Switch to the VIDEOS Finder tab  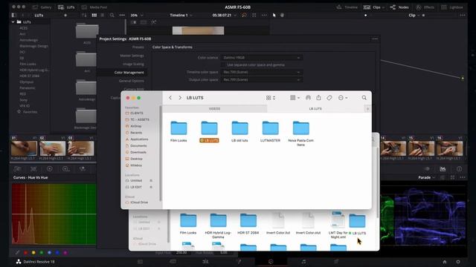(214, 109)
